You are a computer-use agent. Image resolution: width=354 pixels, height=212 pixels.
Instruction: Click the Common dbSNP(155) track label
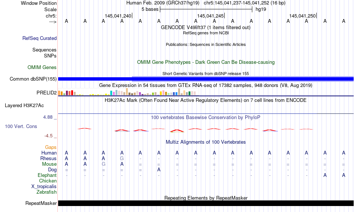tap(33, 79)
